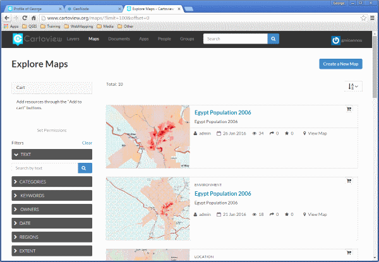This screenshot has height=262, width=379.
Task: Close the Explore Maps browser tab
Action: coord(179,9)
